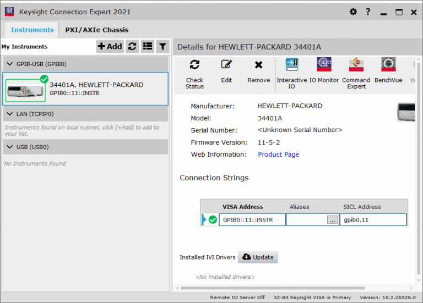Click the Add instrument button
Screen dimensions: 423x303
110,47
